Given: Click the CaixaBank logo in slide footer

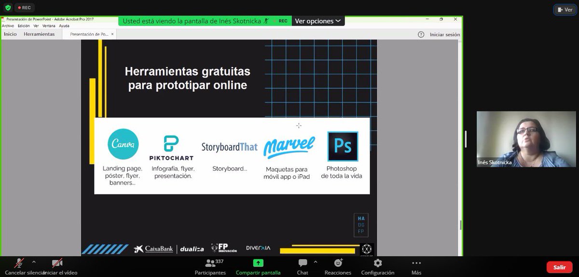Looking at the screenshot, I should (x=153, y=249).
